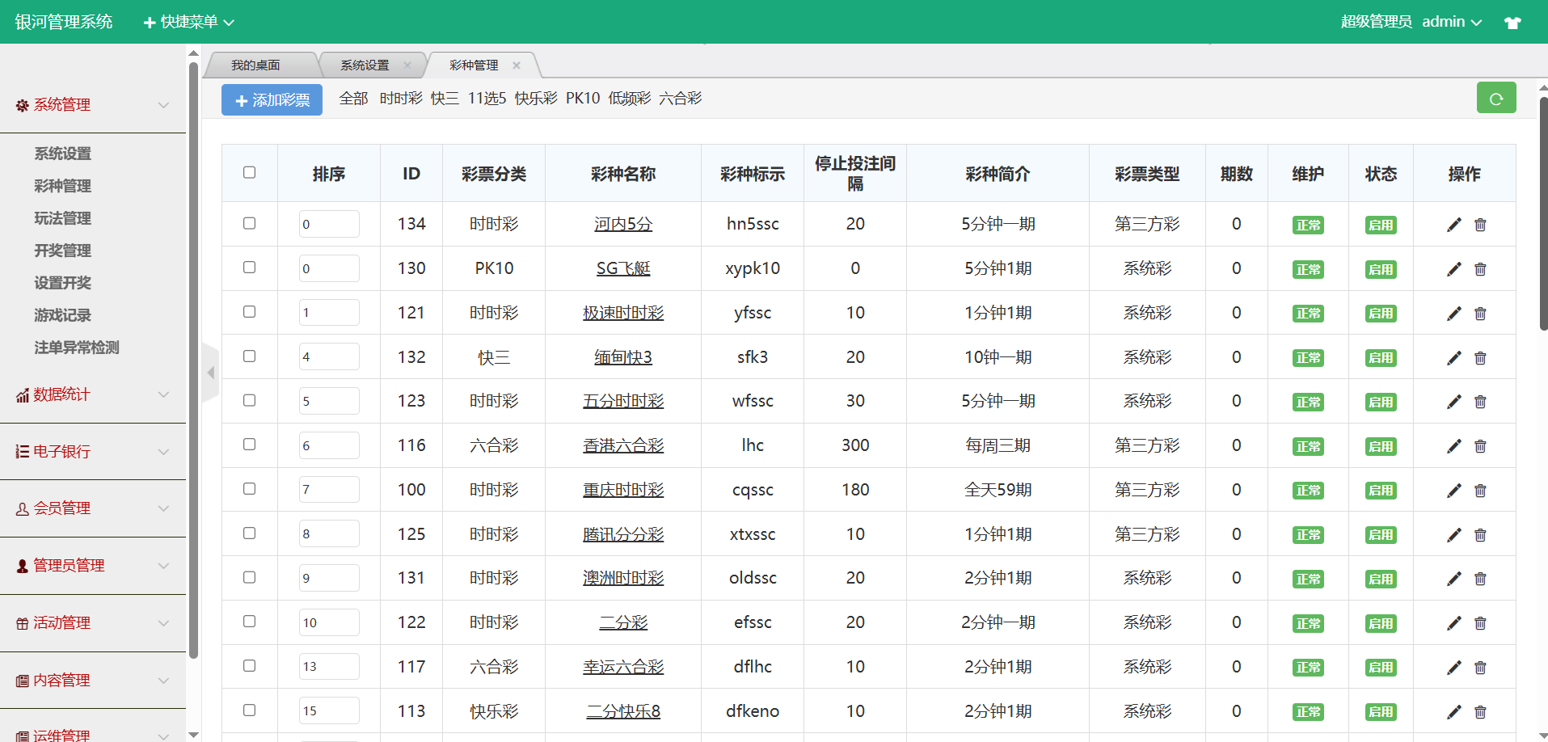Viewport: 1548px width, 742px height.
Task: Click edit pencil icon for 河内5分 row
Action: [x=1453, y=225]
